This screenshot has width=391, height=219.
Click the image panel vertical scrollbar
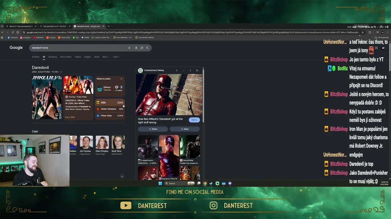(203, 96)
